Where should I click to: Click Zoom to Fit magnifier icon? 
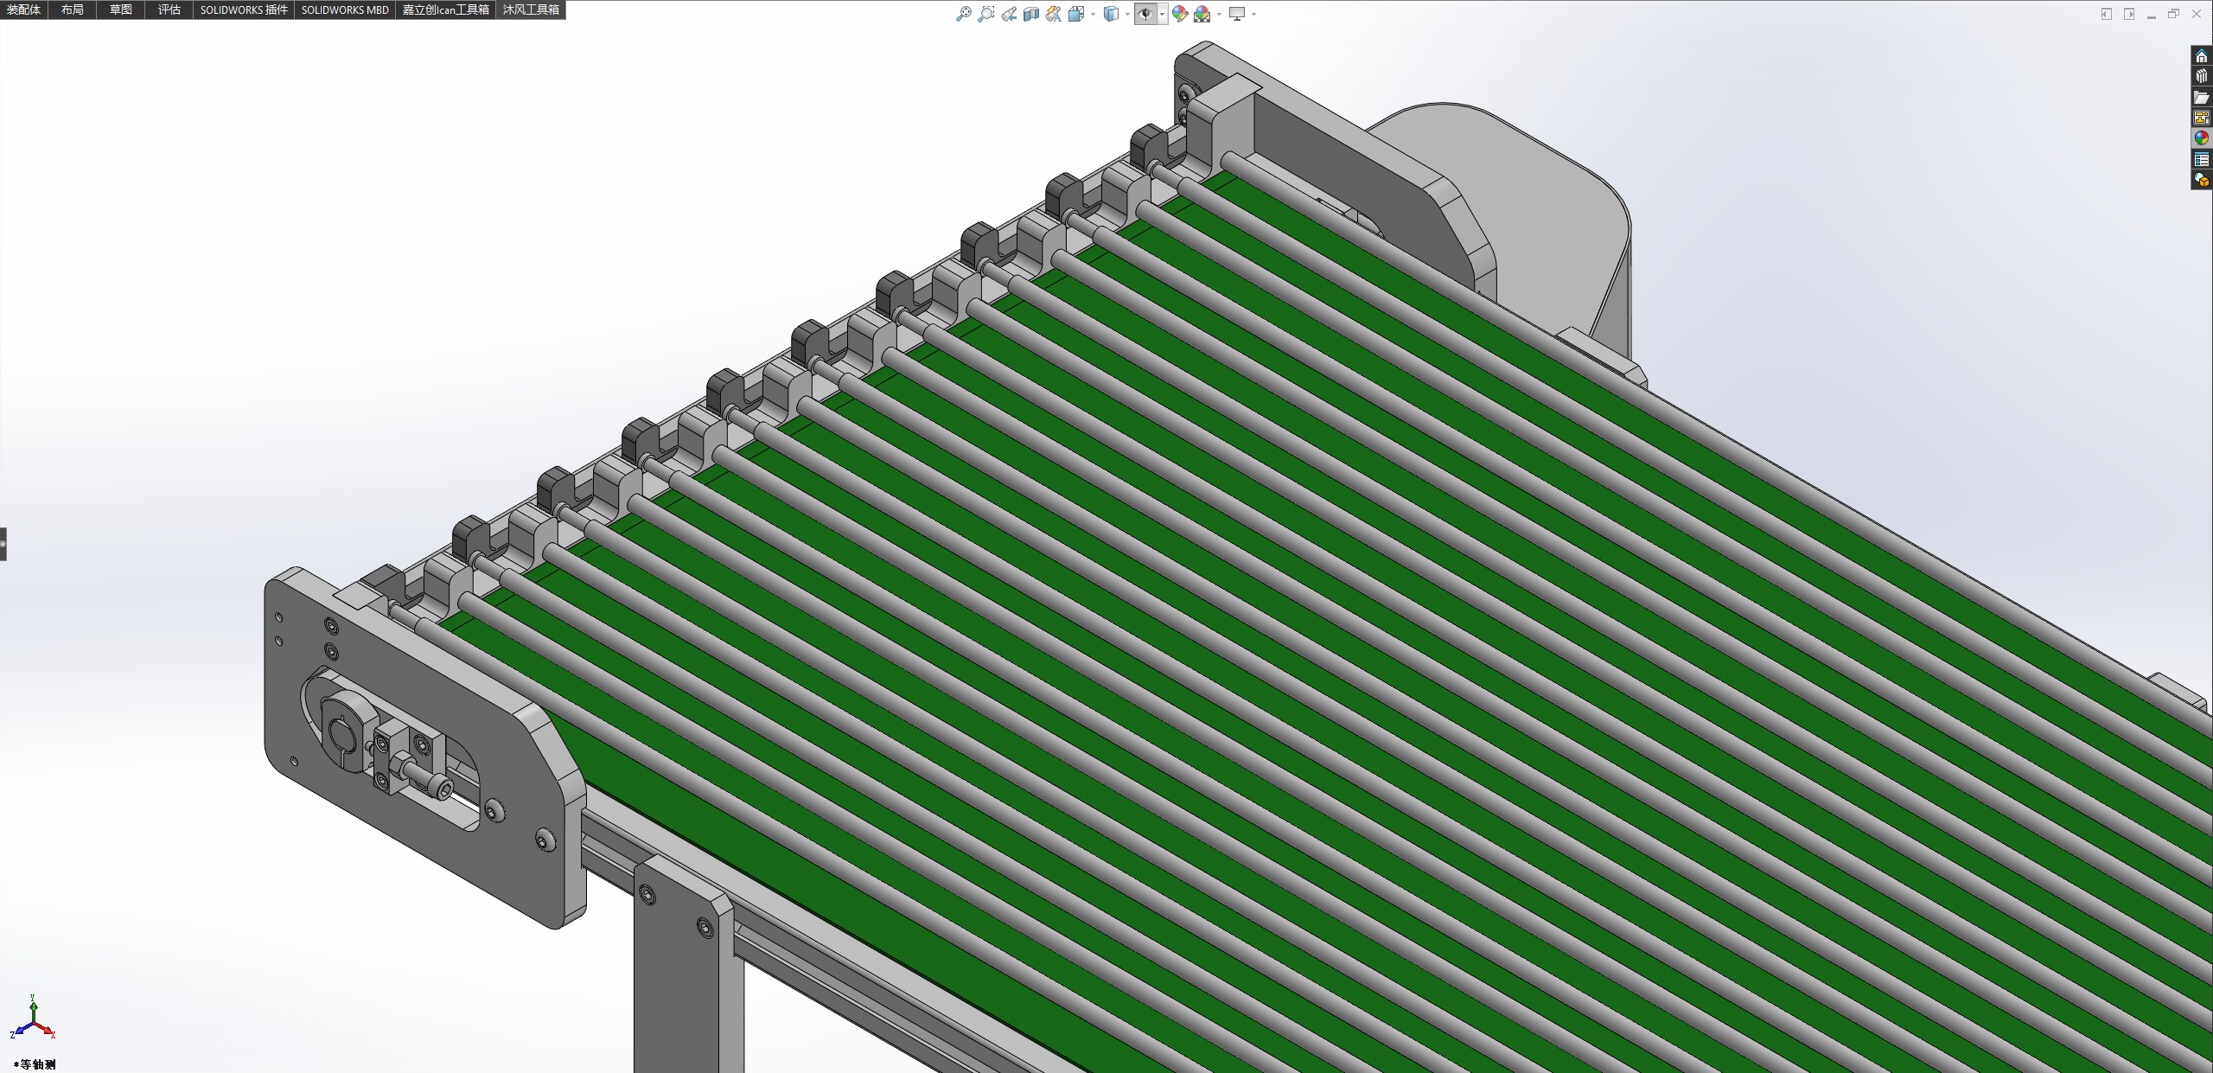pos(963,14)
